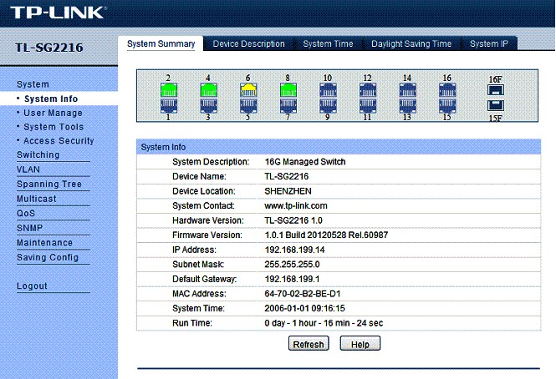The height and width of the screenshot is (379, 556).
Task: Open the System Time tab
Action: [x=328, y=44]
